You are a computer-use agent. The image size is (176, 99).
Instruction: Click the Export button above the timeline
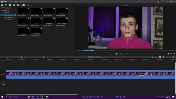pyautogui.click(x=155, y=57)
